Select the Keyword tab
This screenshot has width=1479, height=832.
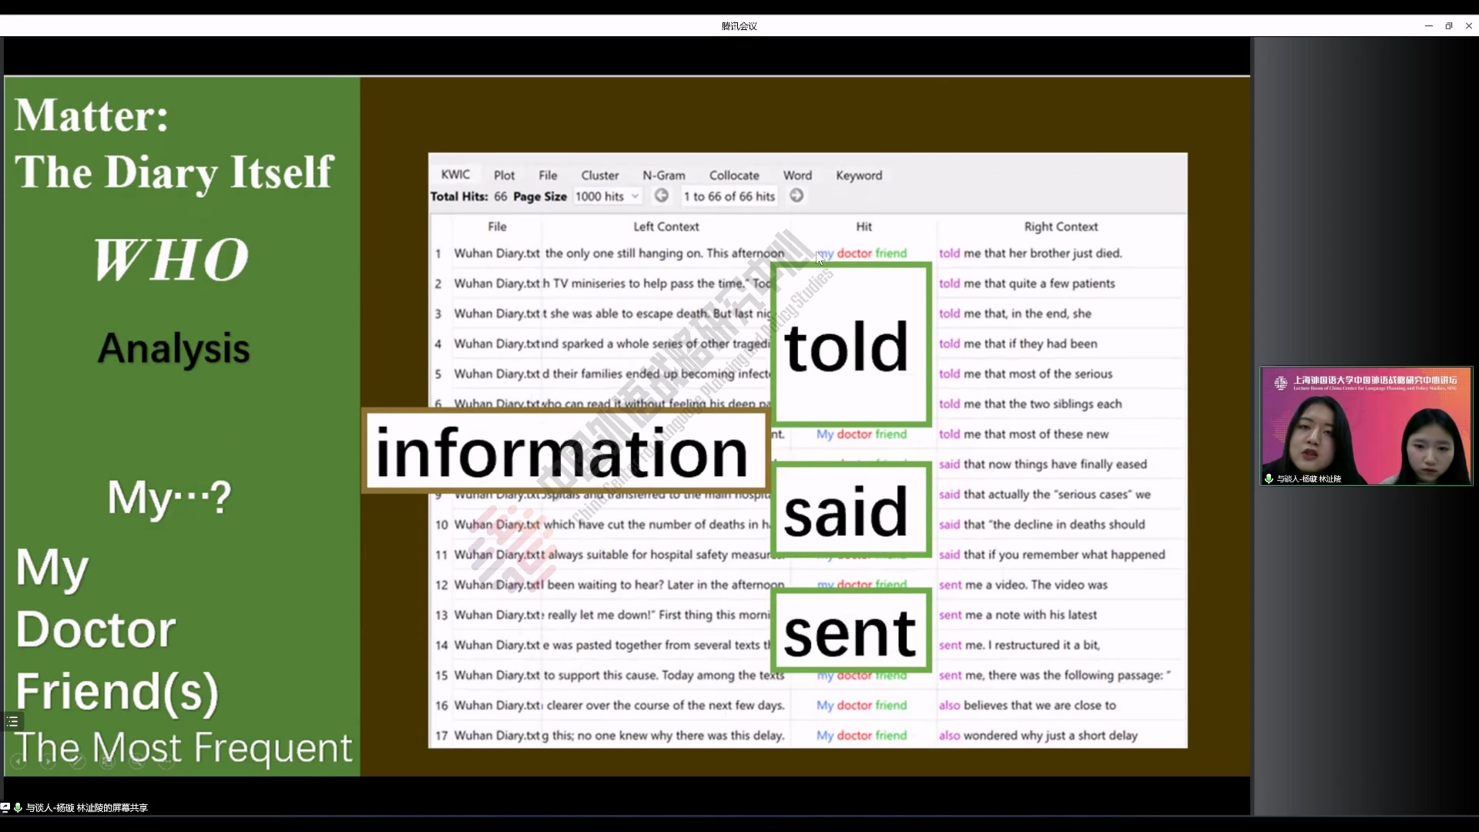click(x=858, y=176)
